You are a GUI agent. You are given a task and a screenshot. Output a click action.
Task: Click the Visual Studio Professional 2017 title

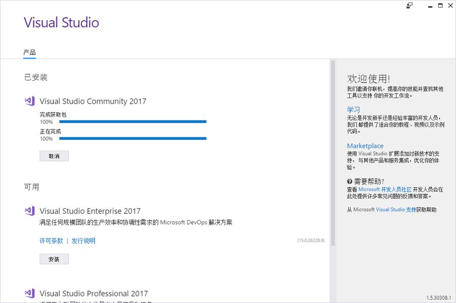(94, 293)
